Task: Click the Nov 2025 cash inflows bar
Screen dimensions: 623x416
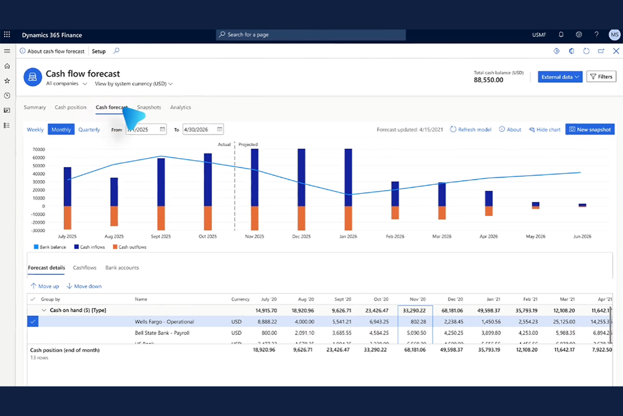Action: 255,177
